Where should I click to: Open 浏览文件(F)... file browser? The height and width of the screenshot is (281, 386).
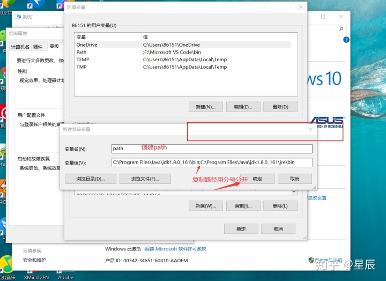[x=145, y=179]
